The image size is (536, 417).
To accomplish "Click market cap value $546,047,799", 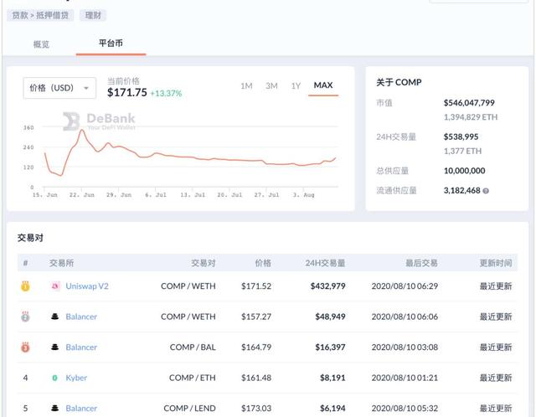I will (469, 103).
